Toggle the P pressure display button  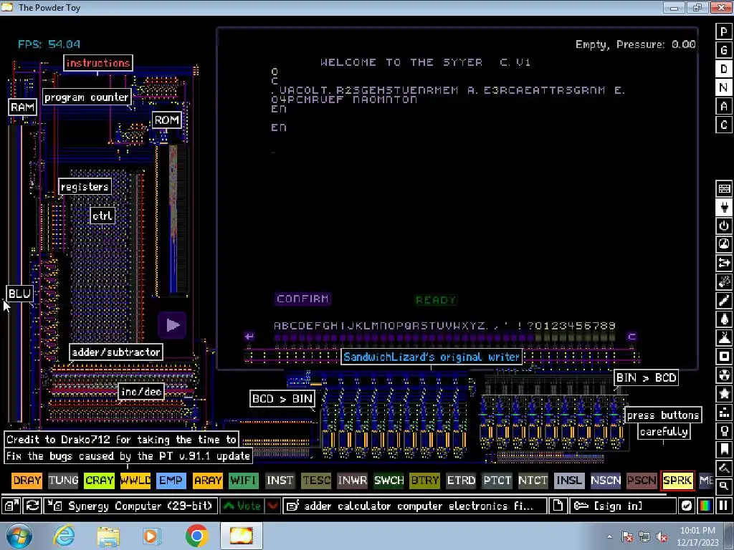724,32
